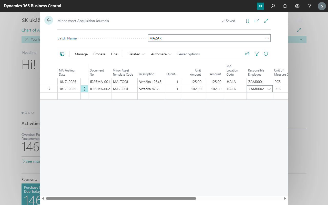Open the Process menu

(99, 54)
